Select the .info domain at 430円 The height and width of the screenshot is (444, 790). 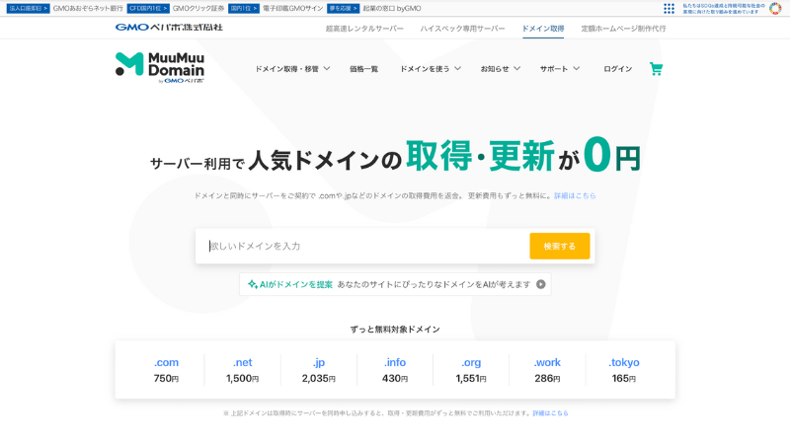pos(395,370)
